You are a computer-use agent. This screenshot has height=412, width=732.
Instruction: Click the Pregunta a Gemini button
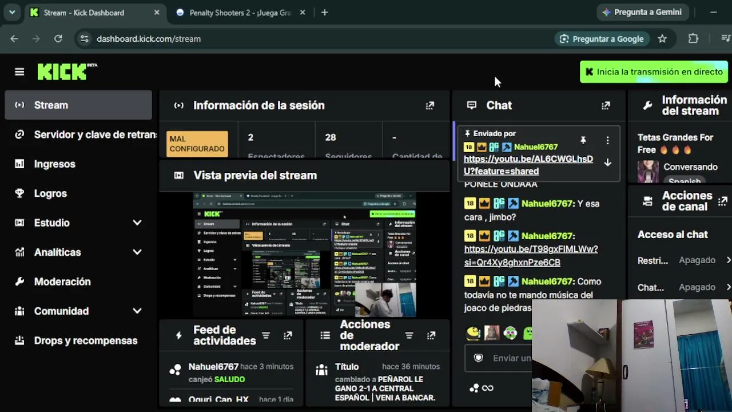click(x=642, y=12)
